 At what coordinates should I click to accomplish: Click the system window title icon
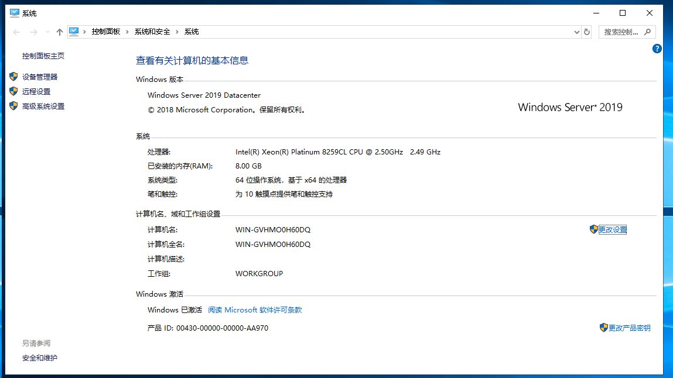click(x=14, y=13)
